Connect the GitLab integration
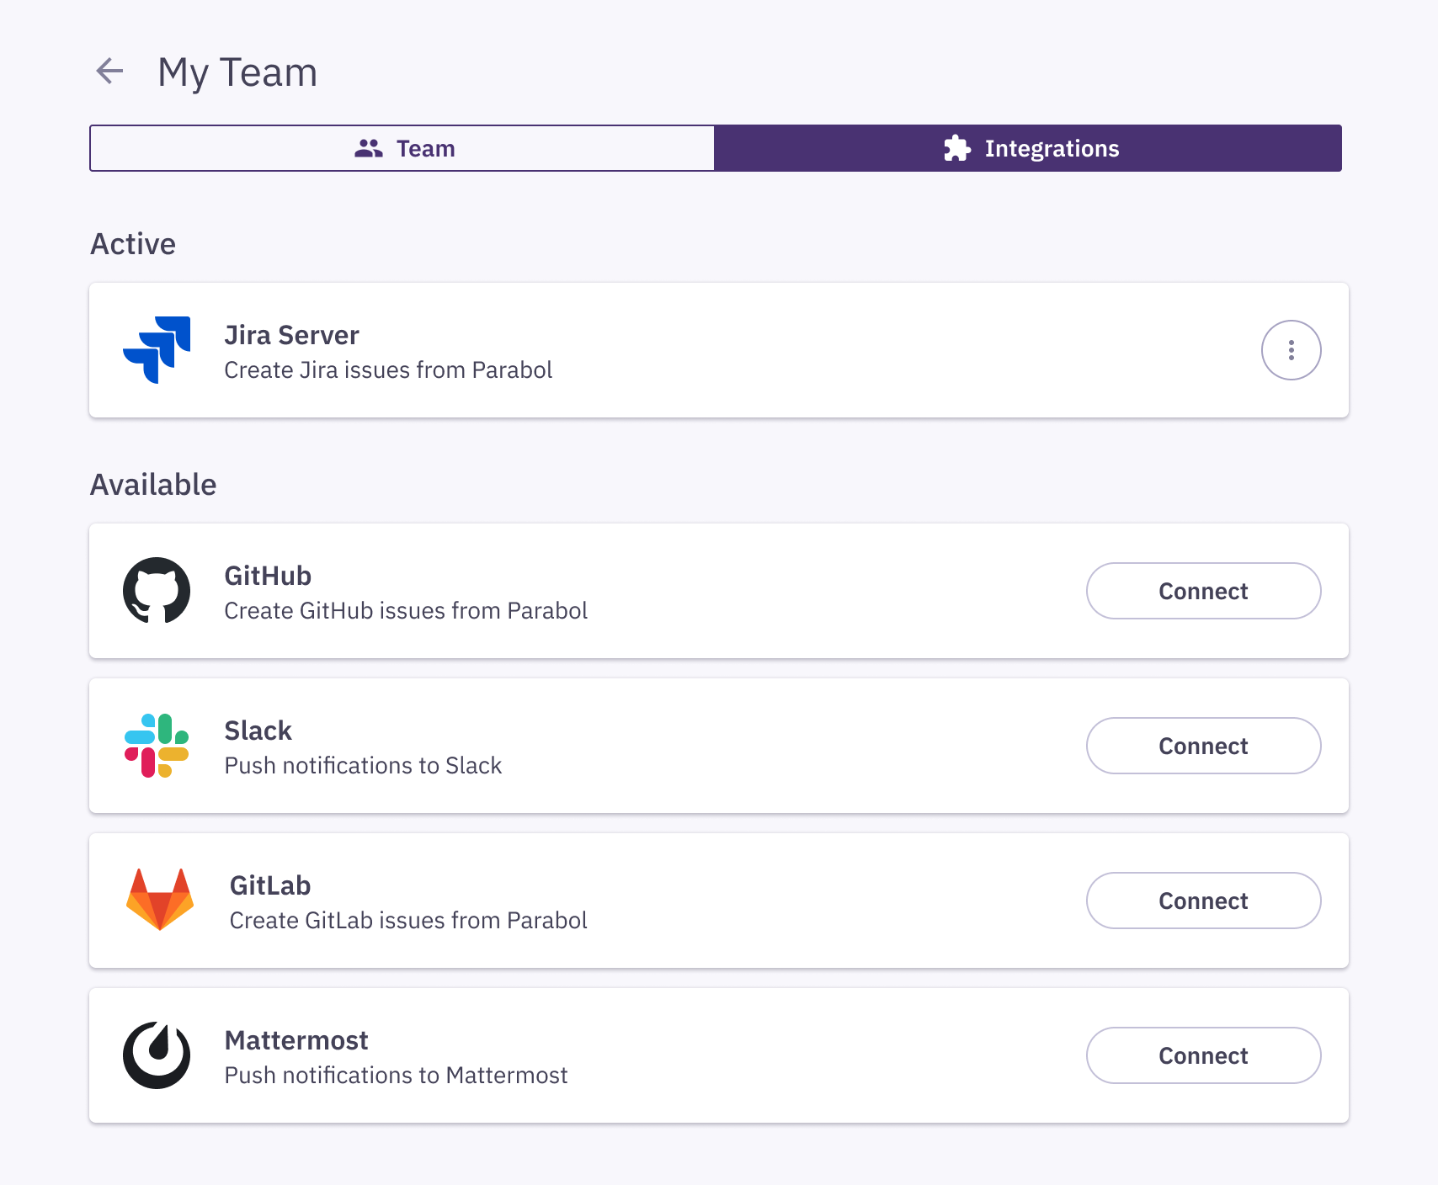The height and width of the screenshot is (1185, 1438). click(1203, 900)
